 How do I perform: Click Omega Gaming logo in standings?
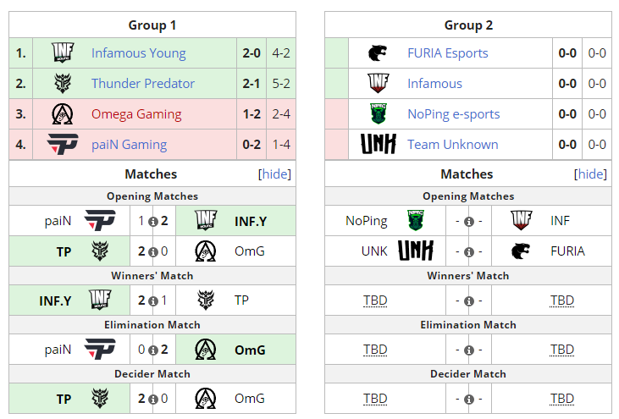click(x=63, y=114)
